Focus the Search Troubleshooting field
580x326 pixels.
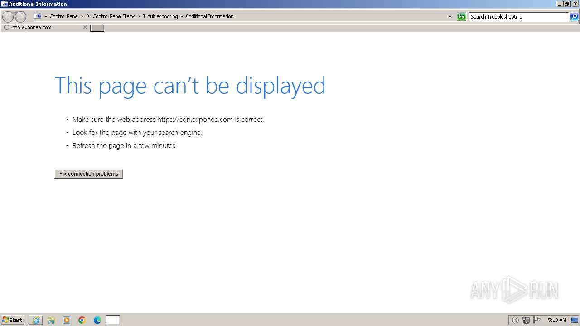coord(518,17)
